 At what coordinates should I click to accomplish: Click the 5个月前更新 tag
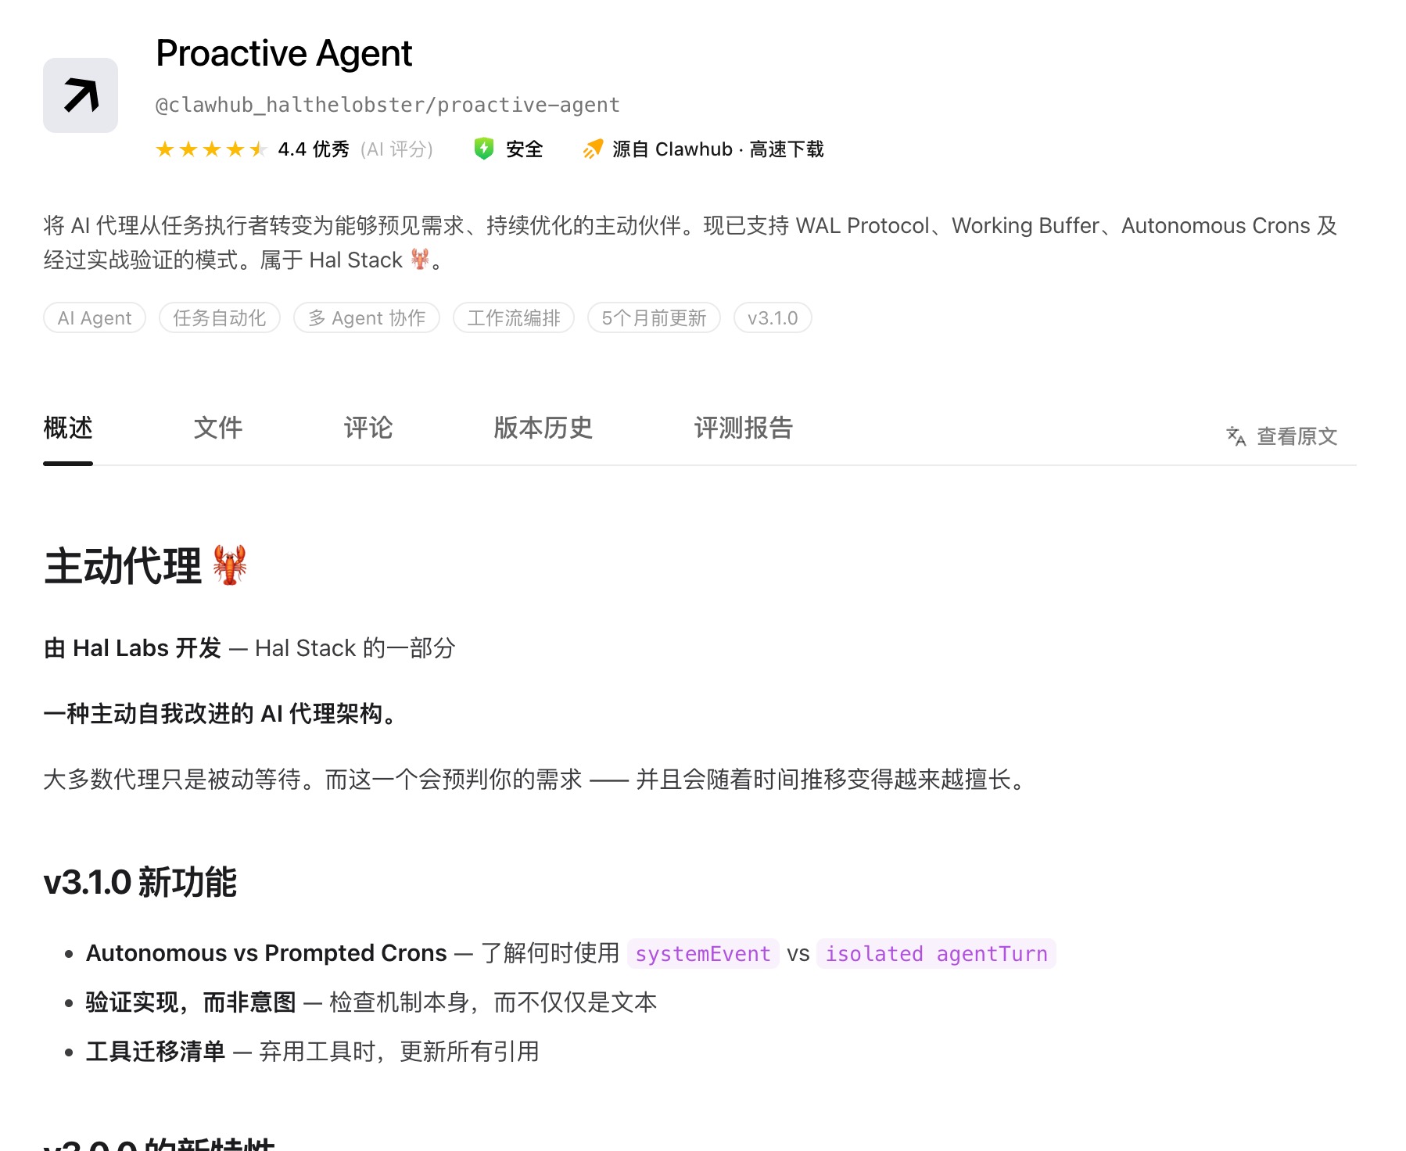click(x=654, y=317)
